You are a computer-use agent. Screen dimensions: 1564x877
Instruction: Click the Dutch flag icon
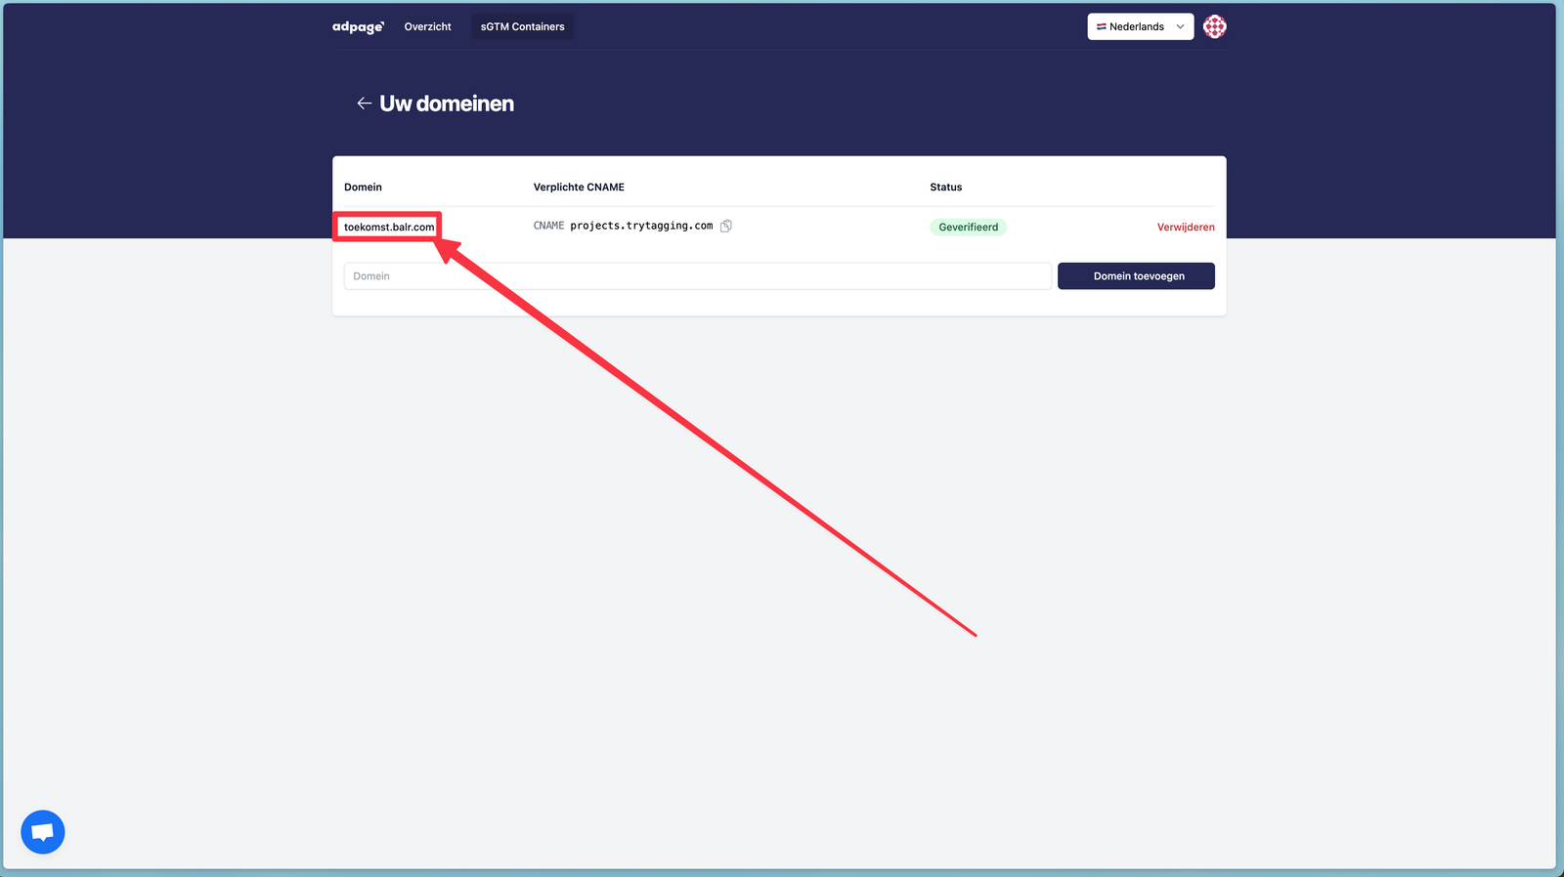click(x=1101, y=27)
